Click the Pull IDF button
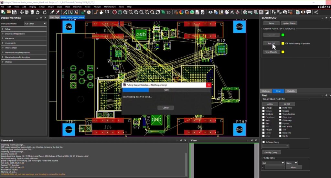Screen dimensions: 331x178 point(271,44)
